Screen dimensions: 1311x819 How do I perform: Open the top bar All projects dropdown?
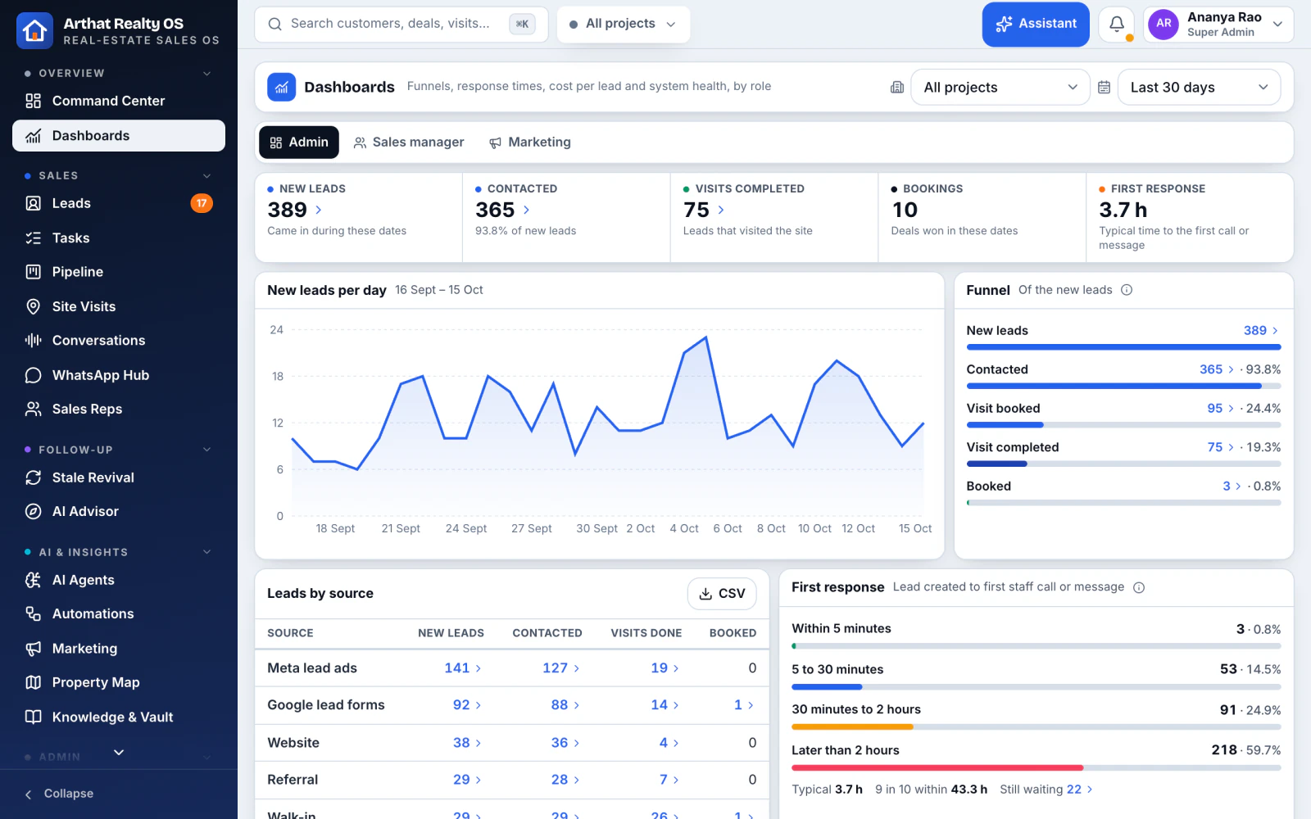624,24
